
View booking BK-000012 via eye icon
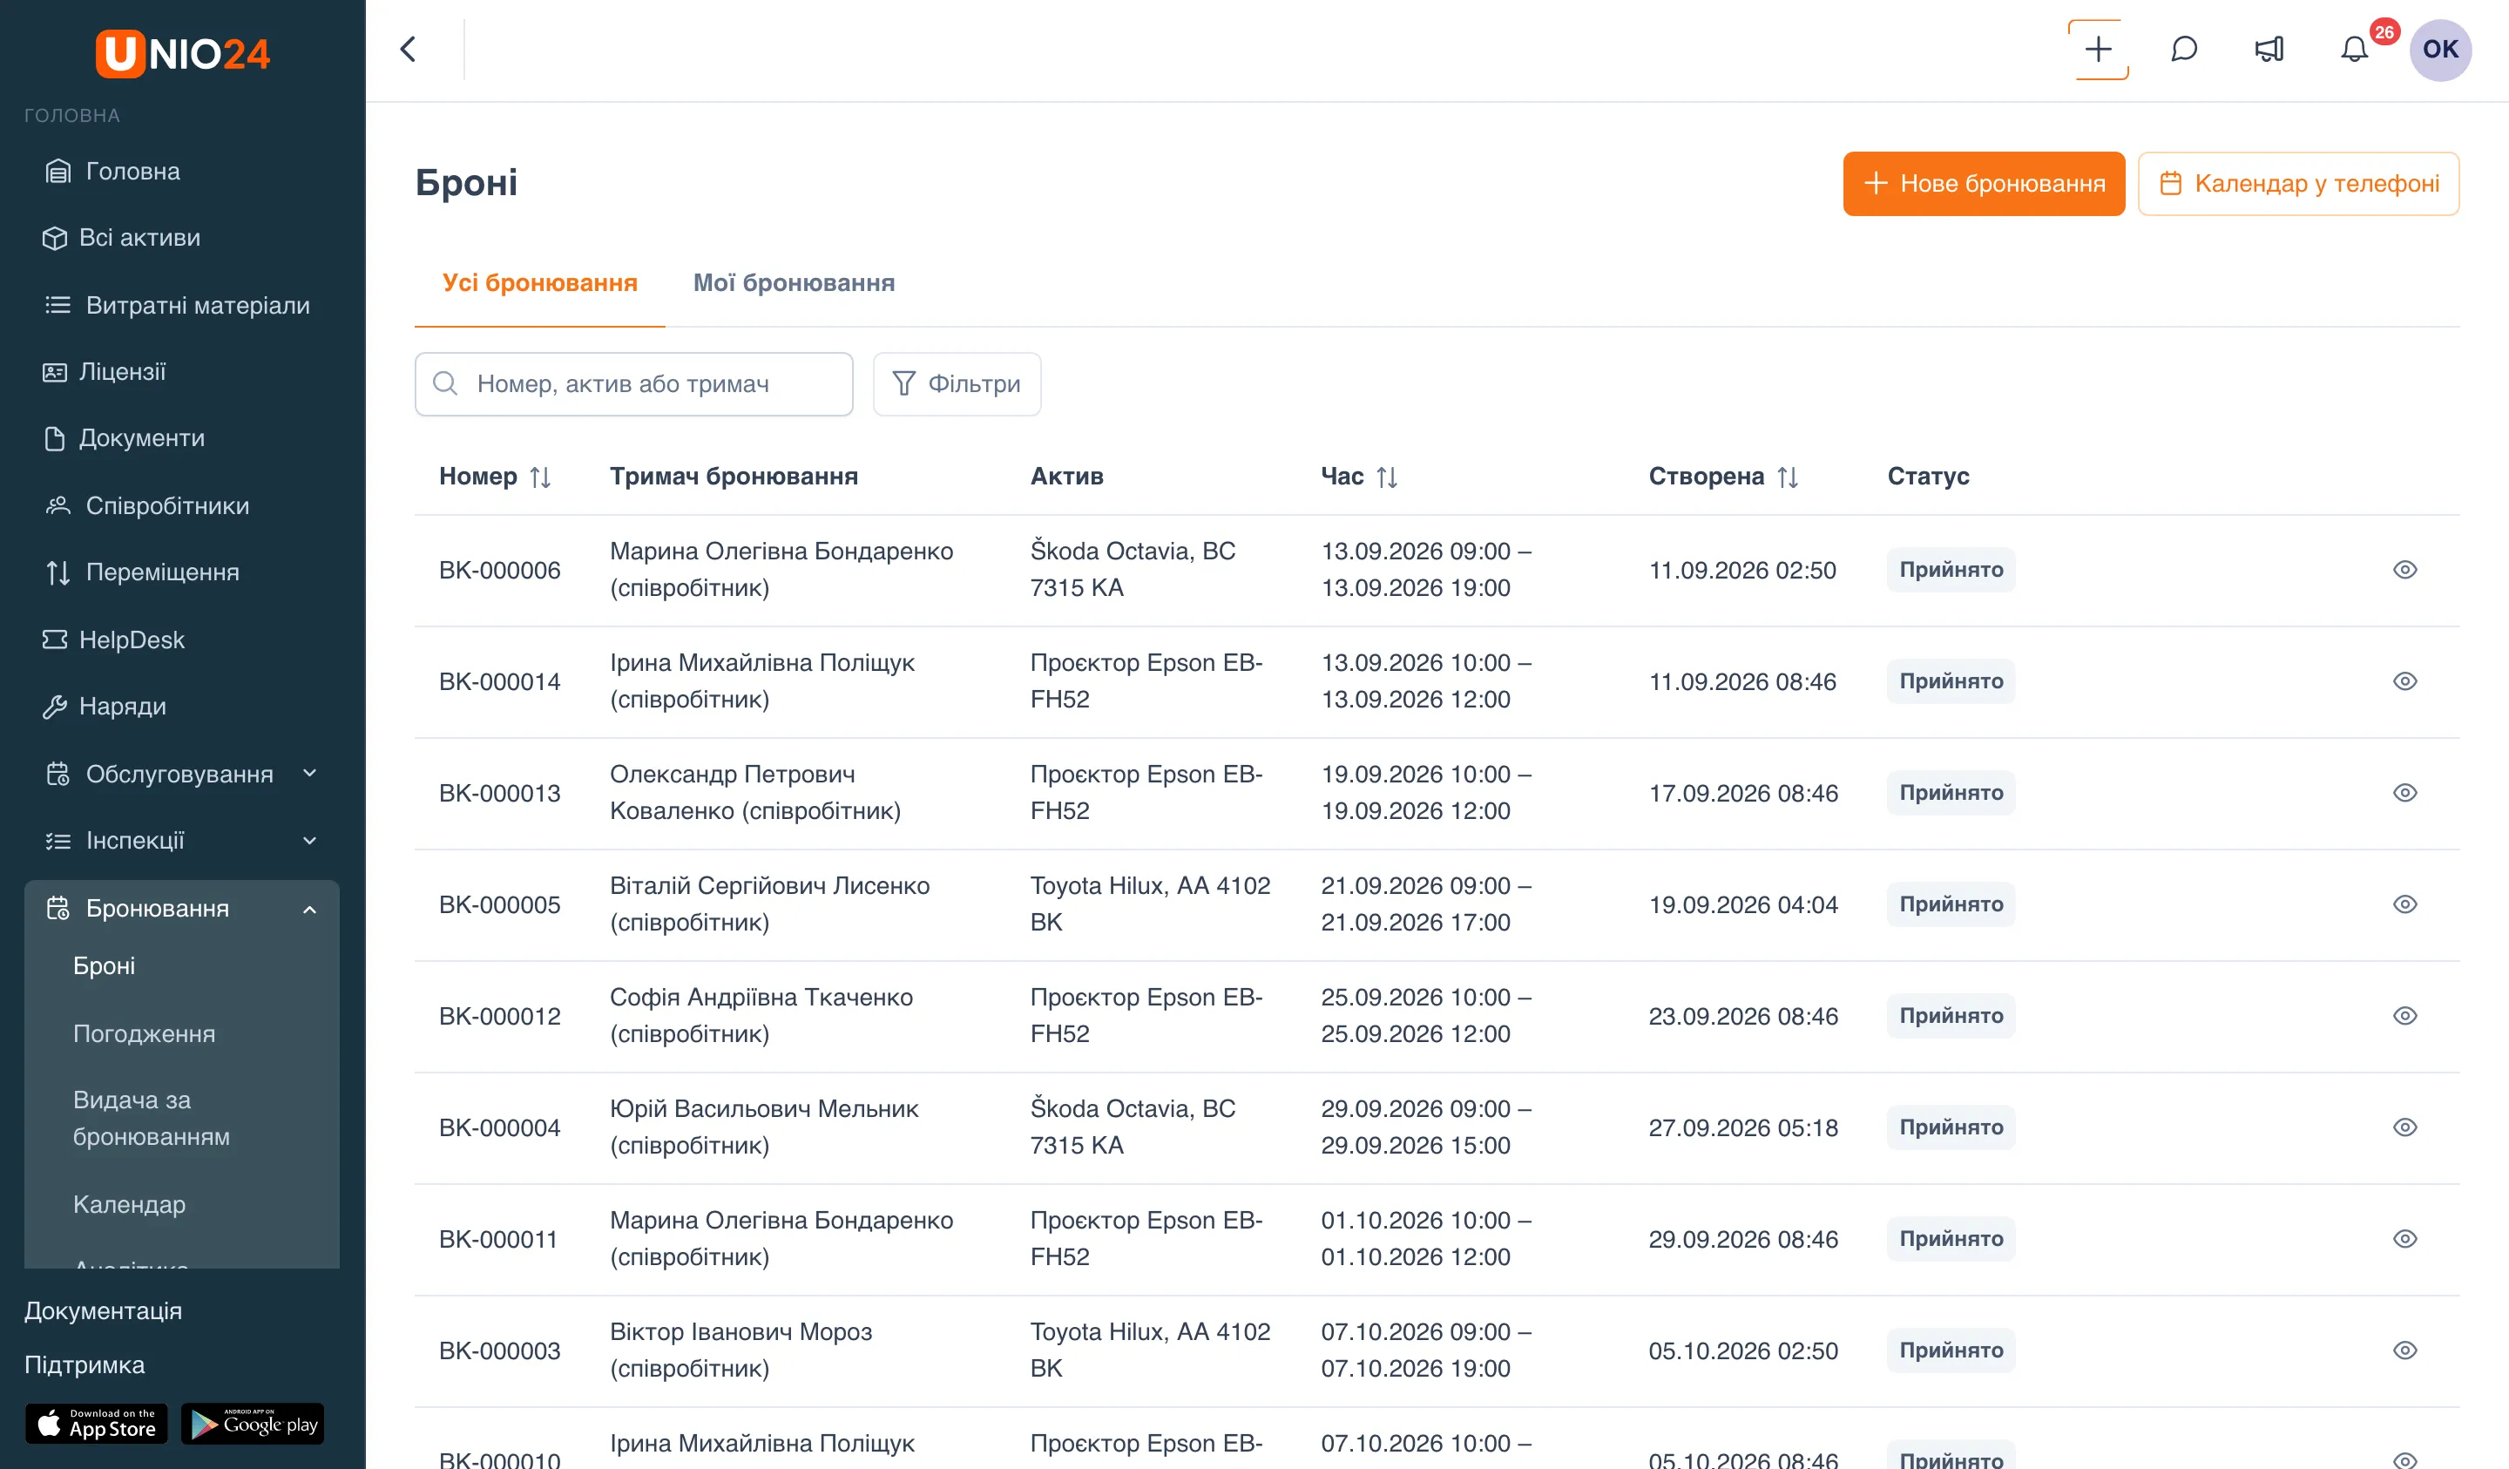[x=2404, y=1016]
